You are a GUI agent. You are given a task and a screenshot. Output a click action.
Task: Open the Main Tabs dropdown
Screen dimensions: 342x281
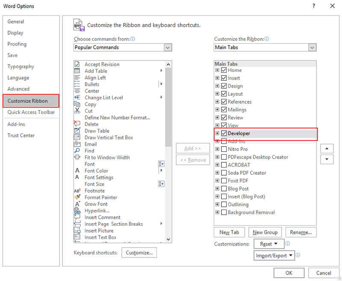[x=312, y=48]
